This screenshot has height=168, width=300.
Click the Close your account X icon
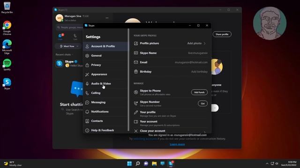coord(136,131)
